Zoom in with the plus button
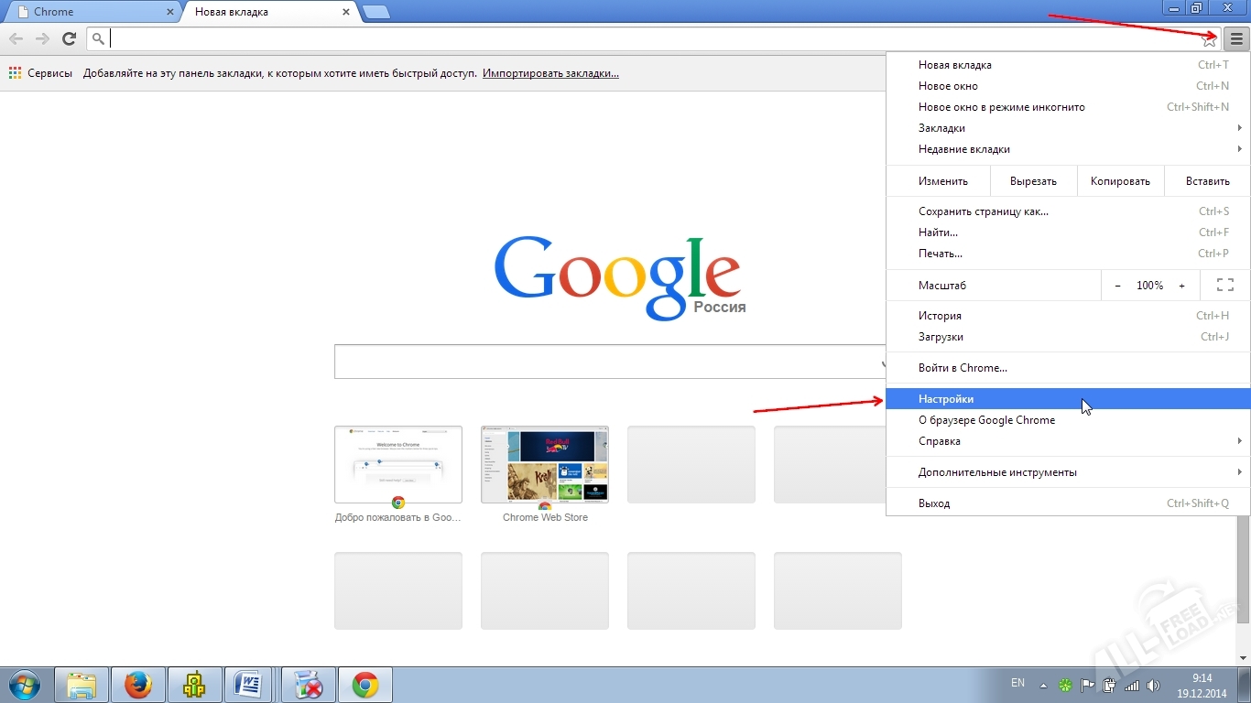Viewport: 1251px width, 703px height. click(1181, 286)
